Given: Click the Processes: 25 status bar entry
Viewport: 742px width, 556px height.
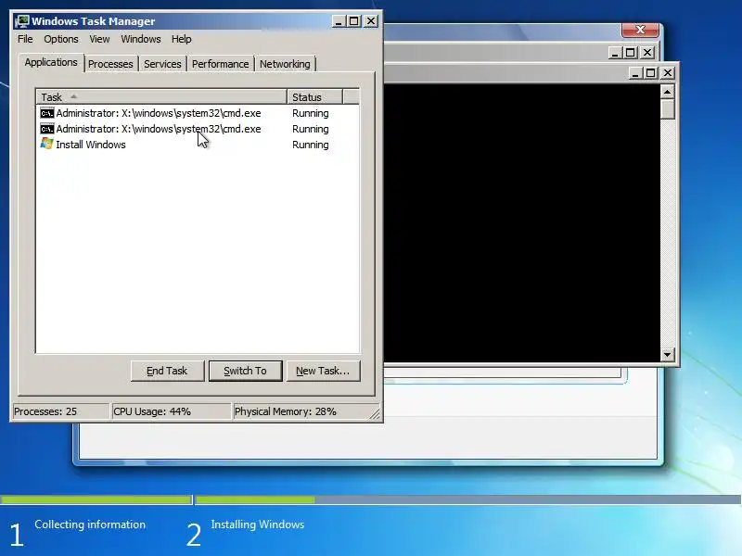Looking at the screenshot, I should pos(60,411).
